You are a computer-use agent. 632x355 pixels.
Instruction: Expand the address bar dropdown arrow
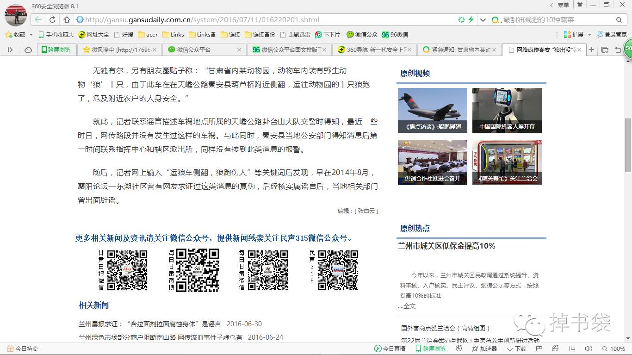(483, 20)
